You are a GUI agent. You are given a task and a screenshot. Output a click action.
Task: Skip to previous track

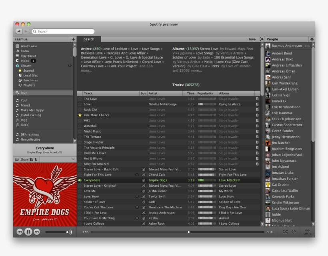tap(20, 232)
